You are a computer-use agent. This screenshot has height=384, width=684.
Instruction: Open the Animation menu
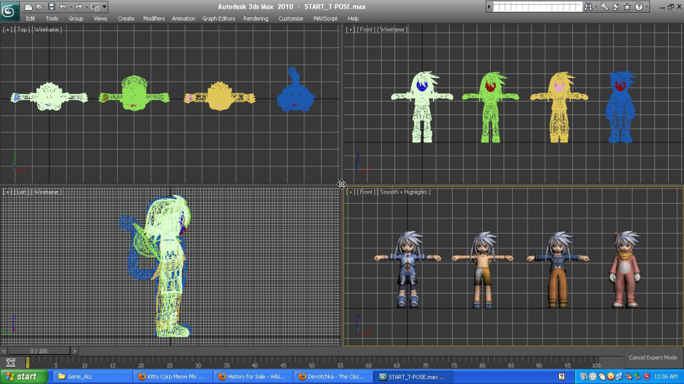coord(184,19)
